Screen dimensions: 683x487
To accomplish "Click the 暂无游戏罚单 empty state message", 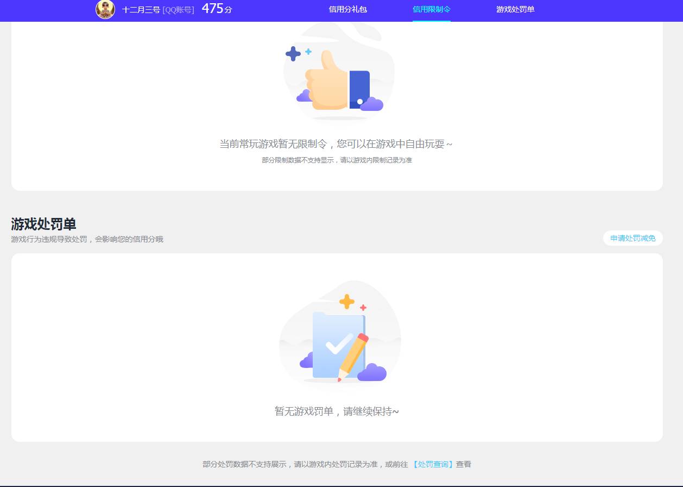I will point(336,412).
